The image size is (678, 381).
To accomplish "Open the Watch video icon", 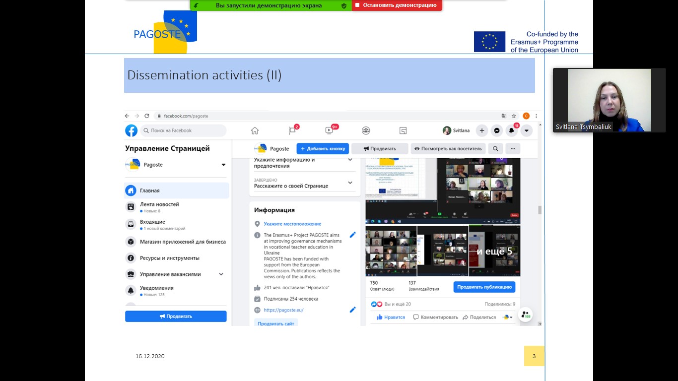I will (x=329, y=130).
